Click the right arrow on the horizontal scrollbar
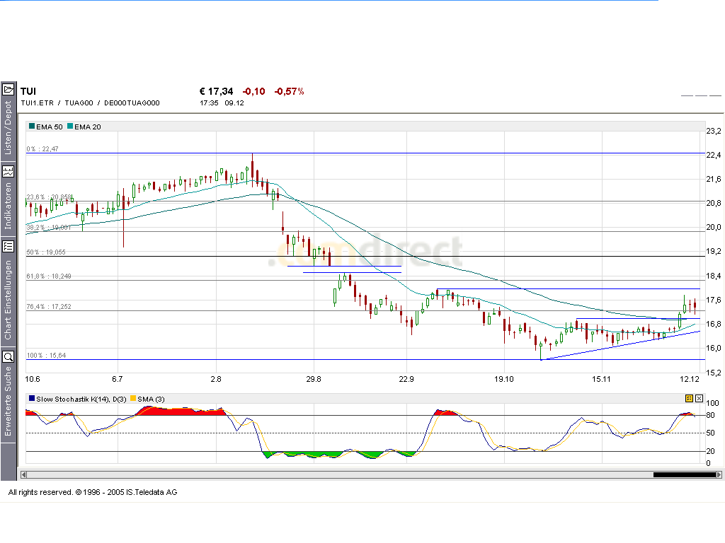 pos(719,475)
